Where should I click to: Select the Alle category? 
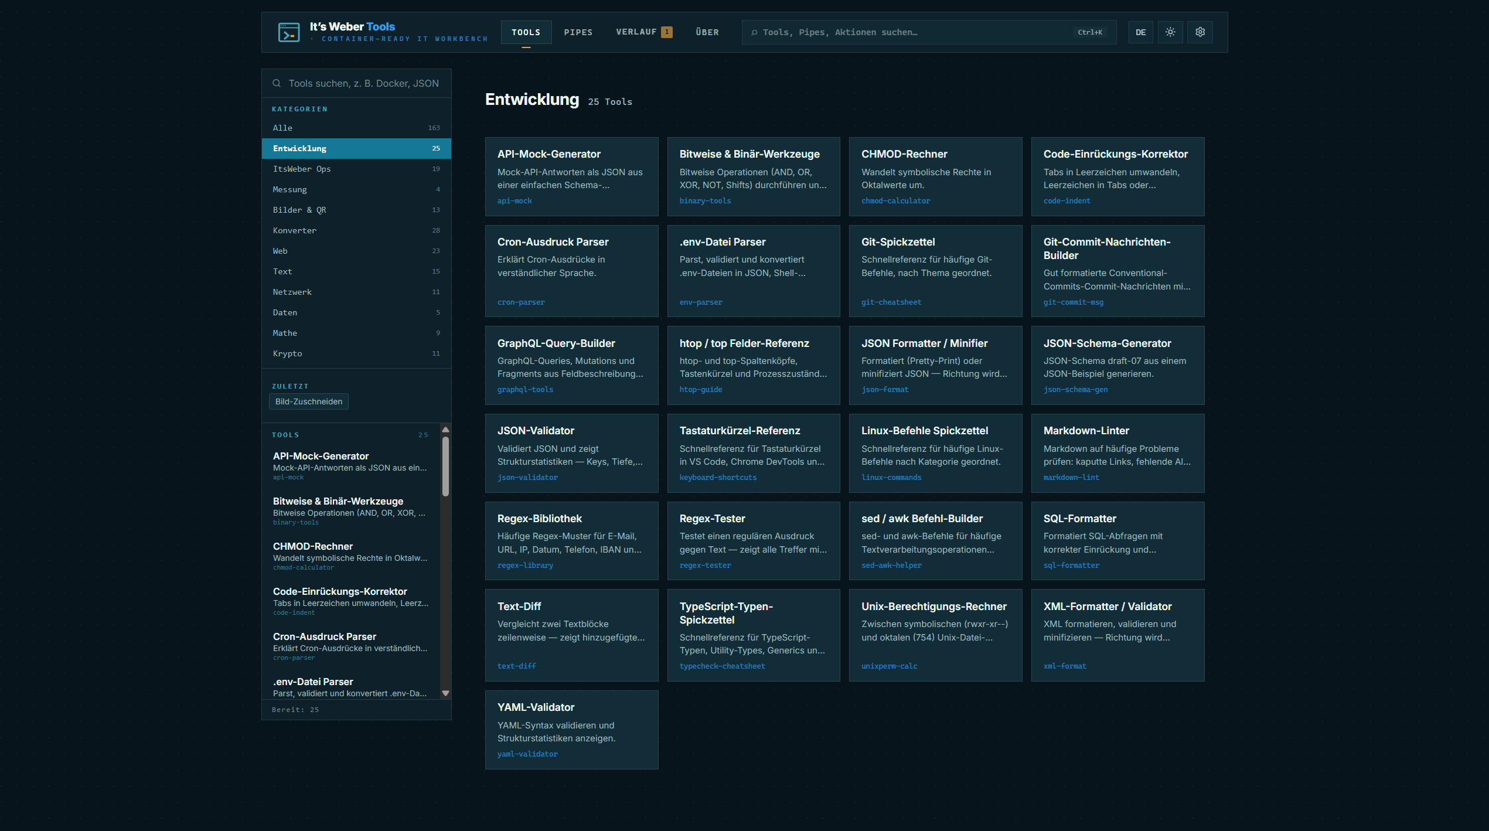coord(356,128)
